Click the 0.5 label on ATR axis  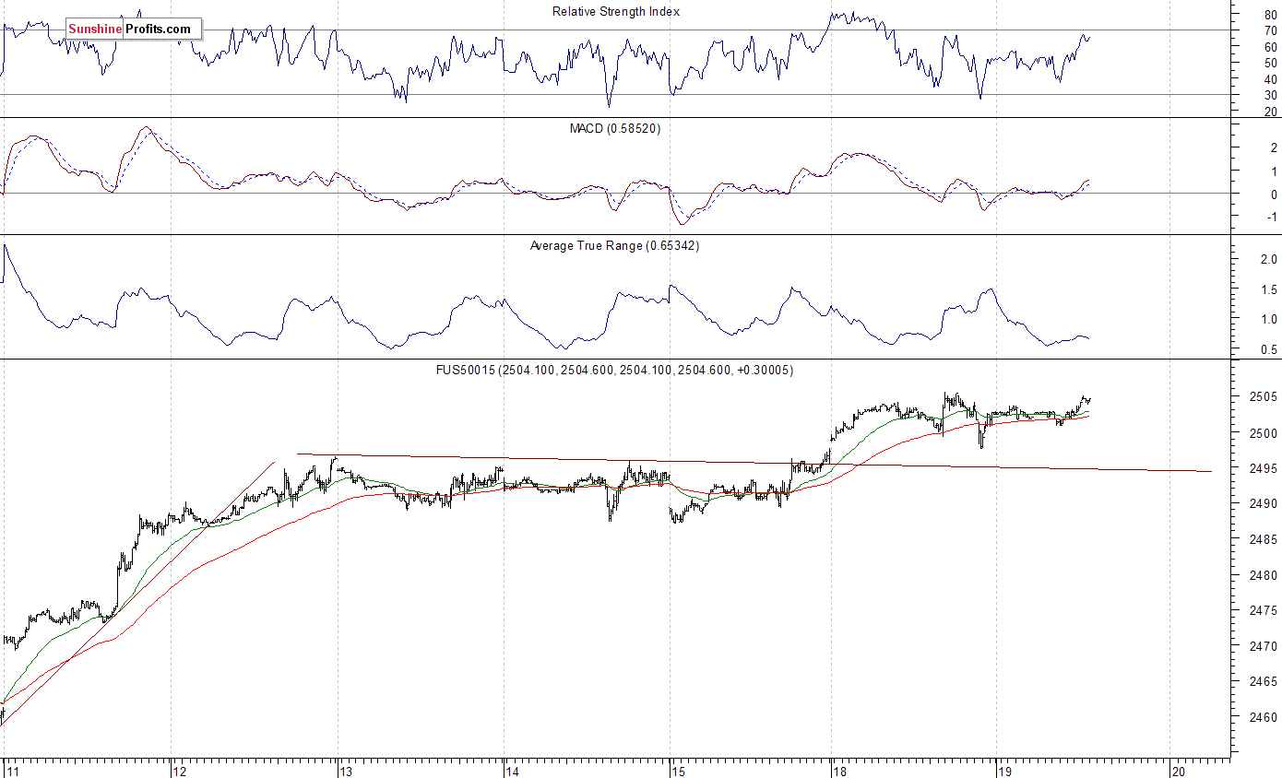pos(1269,349)
